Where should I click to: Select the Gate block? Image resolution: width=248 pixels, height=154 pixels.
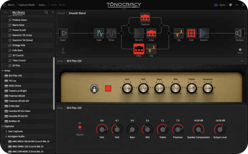tap(99, 33)
